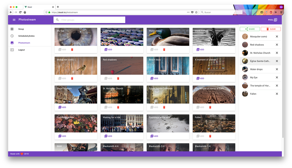
Task: Click trash icon under Mosquiter comú card
Action: 72,78
